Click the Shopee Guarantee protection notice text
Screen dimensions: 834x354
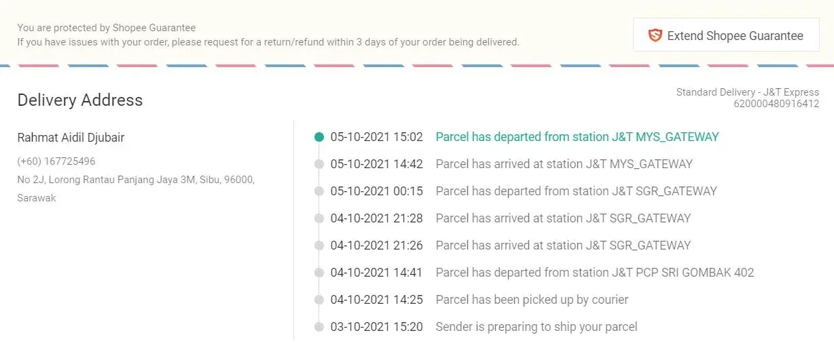click(x=107, y=28)
